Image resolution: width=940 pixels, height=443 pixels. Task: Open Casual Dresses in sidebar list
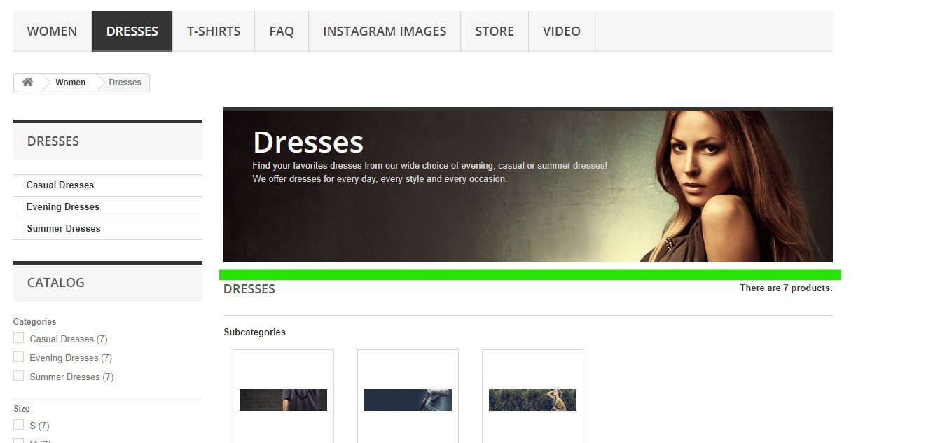[60, 185]
